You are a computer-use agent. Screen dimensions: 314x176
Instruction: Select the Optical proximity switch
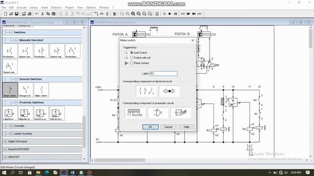[57, 113]
